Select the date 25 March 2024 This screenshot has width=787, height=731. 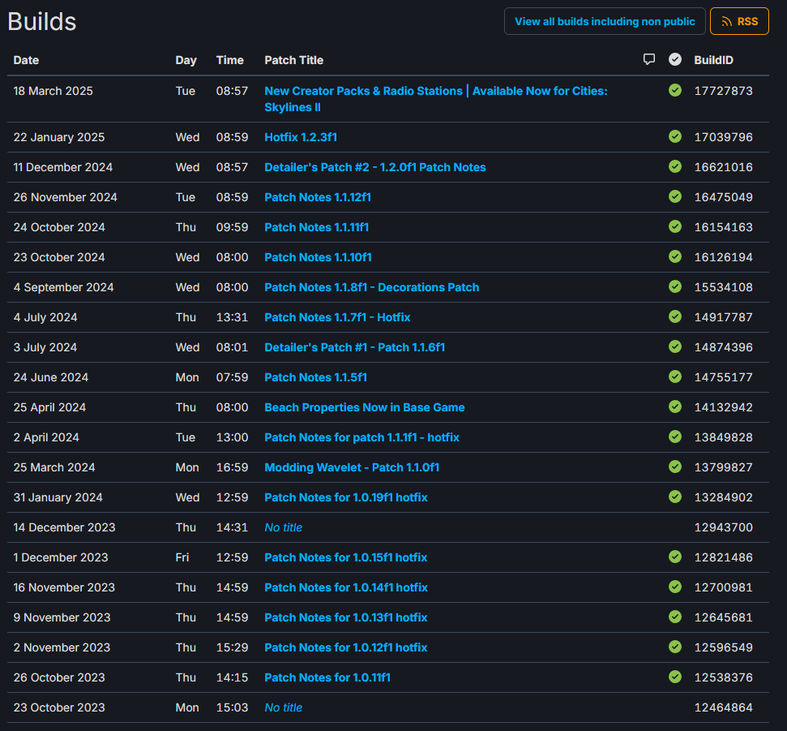(54, 468)
